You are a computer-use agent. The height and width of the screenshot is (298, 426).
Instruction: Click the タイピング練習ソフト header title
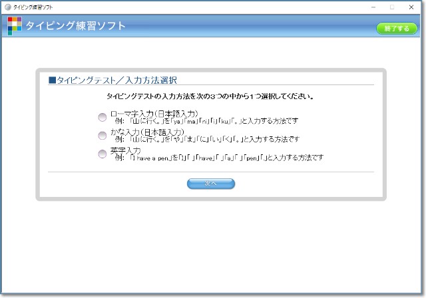75,26
